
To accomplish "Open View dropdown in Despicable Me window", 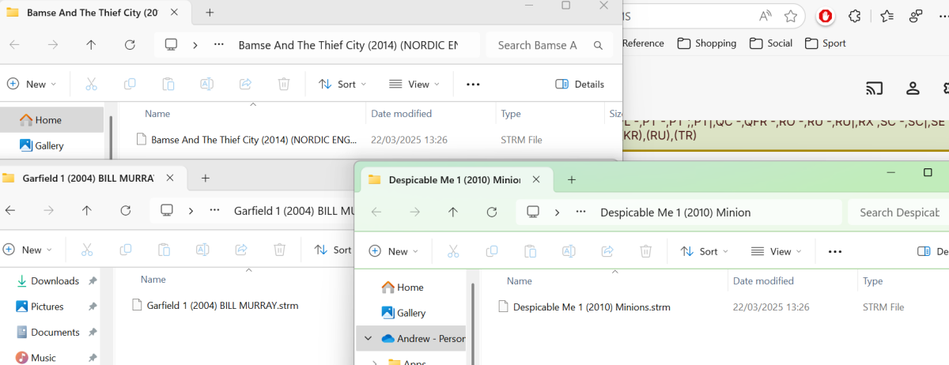I will pos(777,251).
